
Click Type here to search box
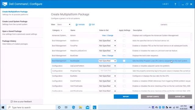point(31,107)
